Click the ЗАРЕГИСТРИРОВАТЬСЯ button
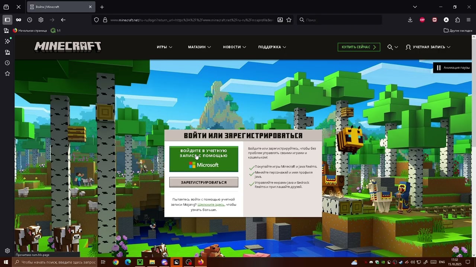This screenshot has width=476, height=267. pos(203,182)
